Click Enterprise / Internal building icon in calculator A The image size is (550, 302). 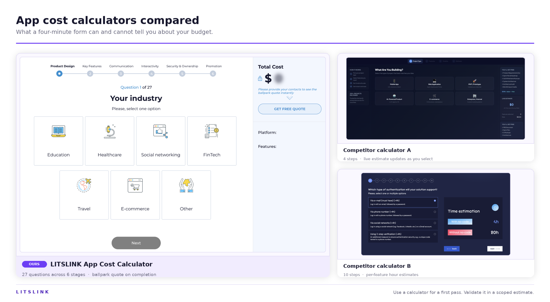click(x=475, y=96)
